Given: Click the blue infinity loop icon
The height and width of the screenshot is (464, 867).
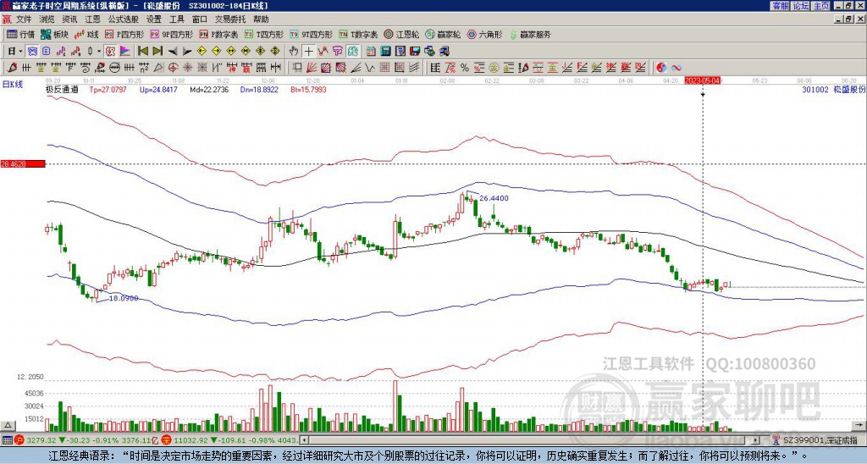Looking at the screenshot, I should [676, 68].
